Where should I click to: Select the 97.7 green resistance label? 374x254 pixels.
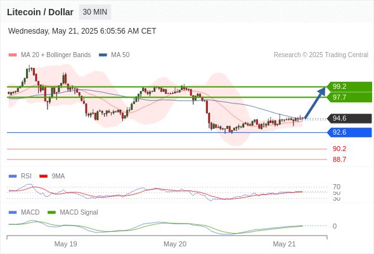(x=349, y=97)
